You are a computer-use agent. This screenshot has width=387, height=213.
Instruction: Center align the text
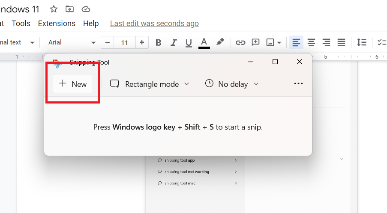pyautogui.click(x=311, y=42)
